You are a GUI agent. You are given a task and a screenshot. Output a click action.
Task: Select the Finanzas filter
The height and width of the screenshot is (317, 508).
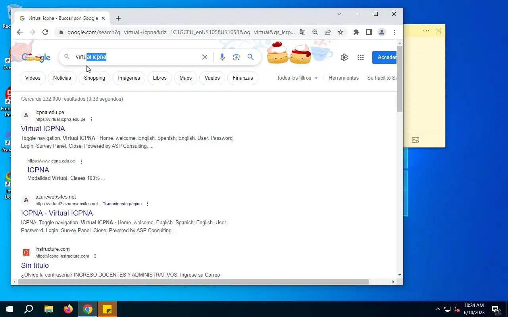pos(243,78)
